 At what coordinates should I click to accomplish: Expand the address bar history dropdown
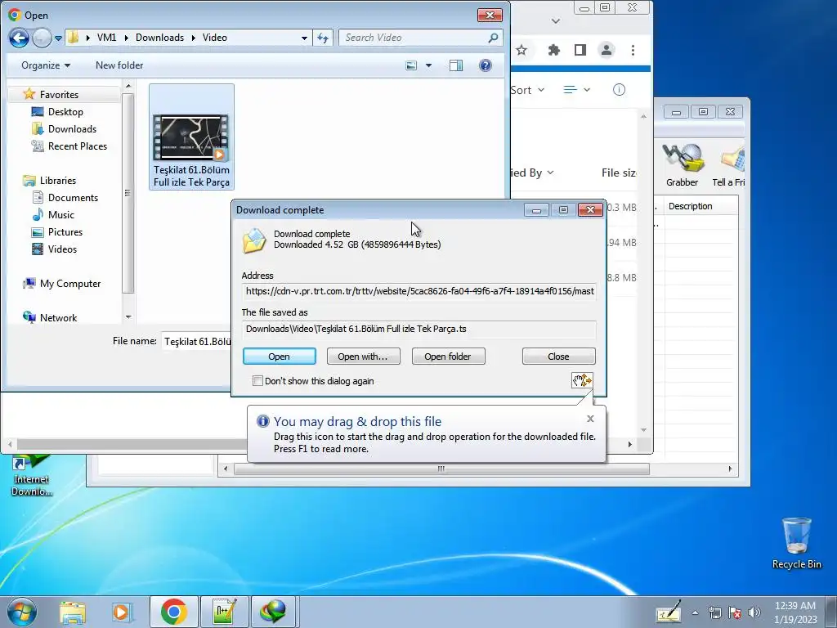(x=304, y=38)
